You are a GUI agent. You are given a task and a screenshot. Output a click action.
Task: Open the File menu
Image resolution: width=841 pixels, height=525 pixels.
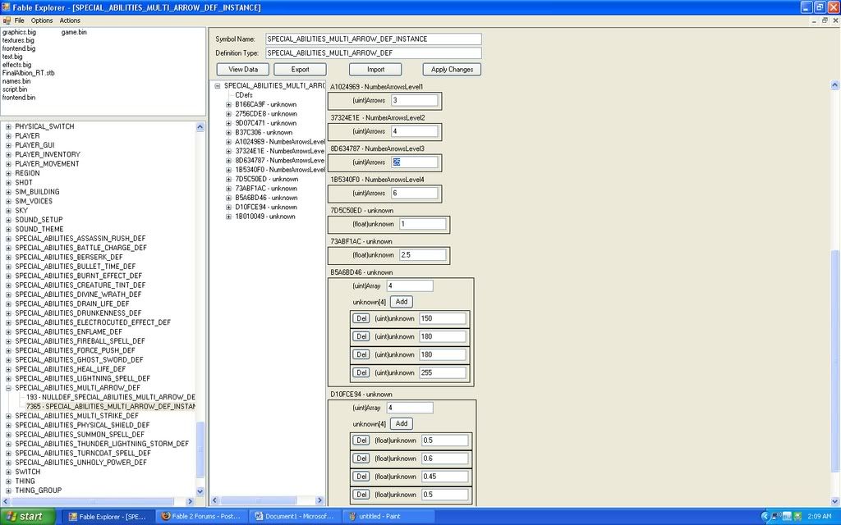[x=20, y=21]
